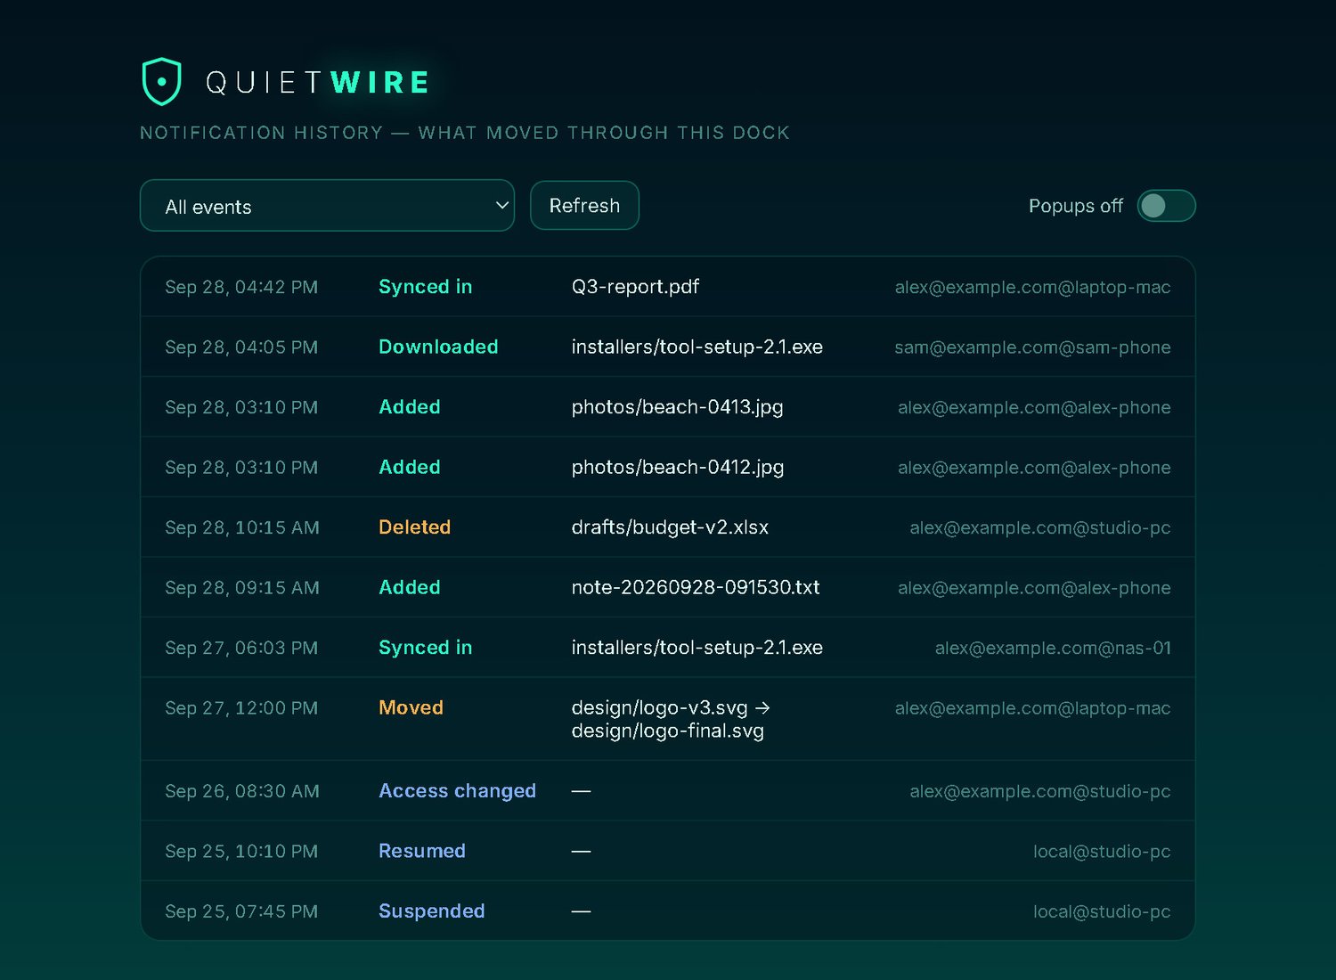
Task: Click the Access changed event label
Action: coord(457,791)
